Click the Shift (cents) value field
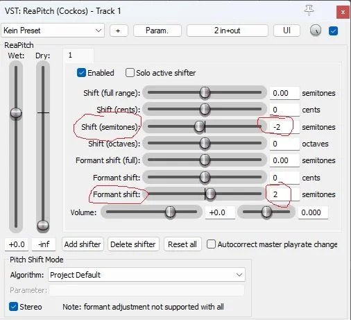This screenshot has width=351, height=320. click(x=284, y=110)
